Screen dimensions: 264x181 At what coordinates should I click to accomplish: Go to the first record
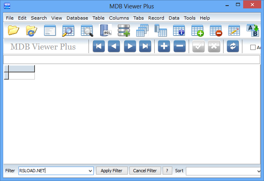(x=99, y=46)
